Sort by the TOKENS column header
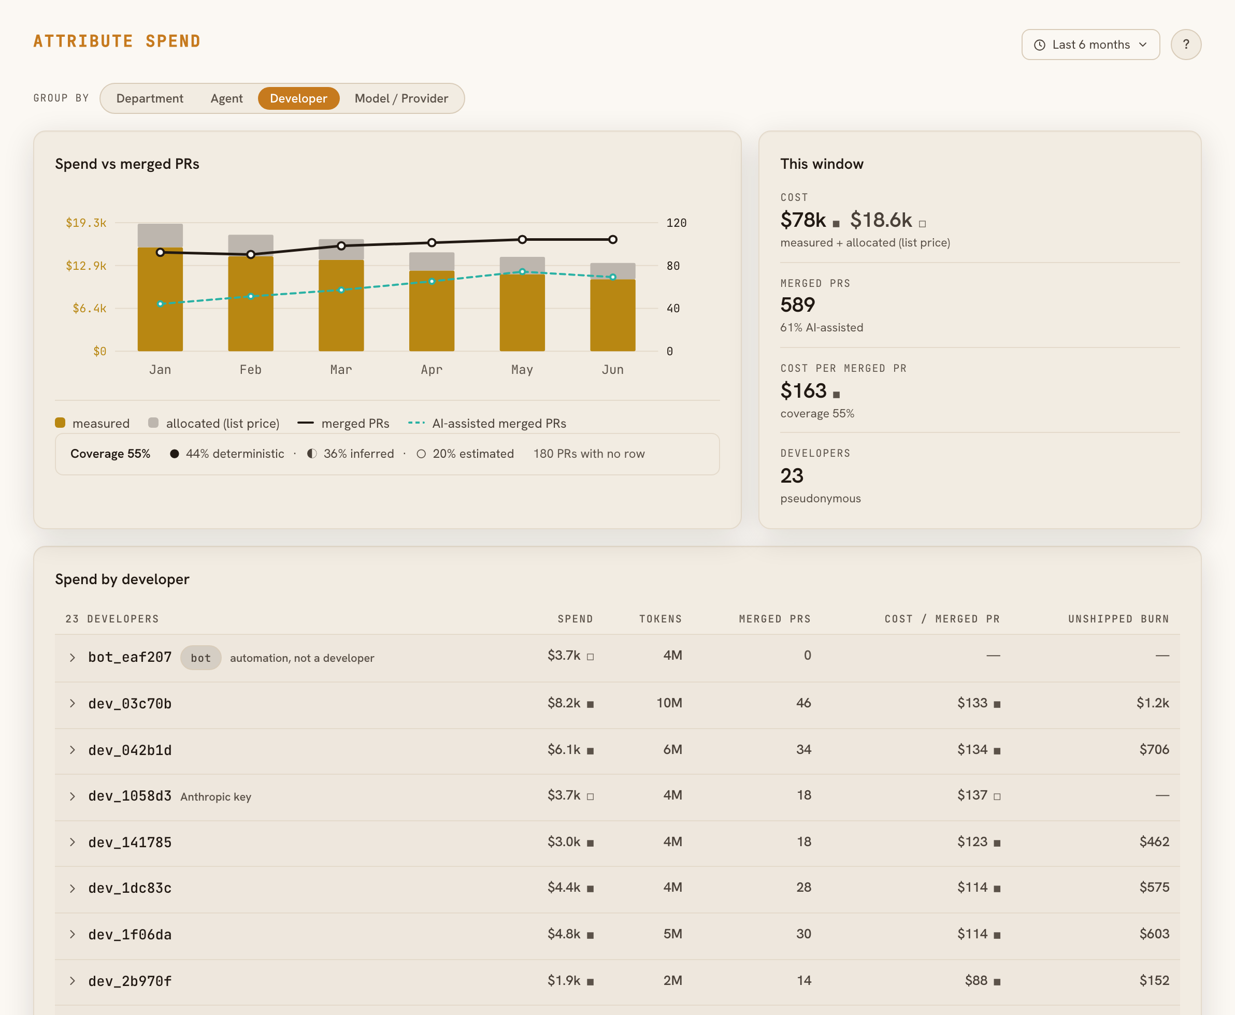This screenshot has width=1235, height=1015. (x=660, y=619)
